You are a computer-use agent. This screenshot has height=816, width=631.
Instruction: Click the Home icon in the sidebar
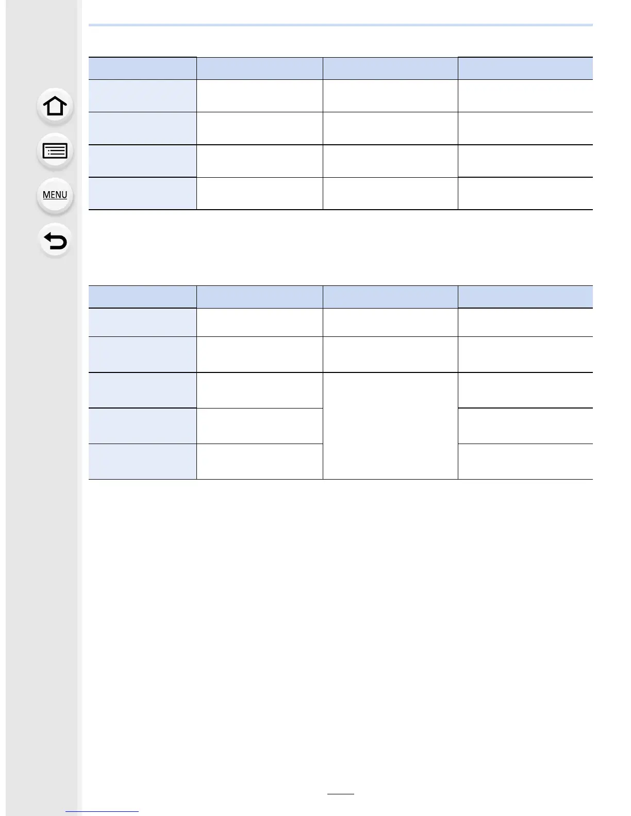pyautogui.click(x=55, y=107)
